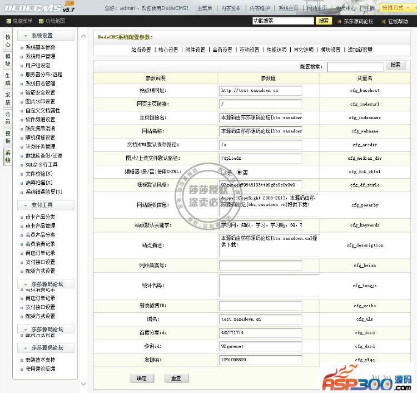Open 内容发布 in the top navigation

click(231, 8)
